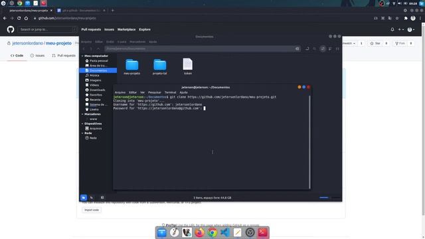
Task: Open terminal Ajuda menu
Action: pos(183,92)
